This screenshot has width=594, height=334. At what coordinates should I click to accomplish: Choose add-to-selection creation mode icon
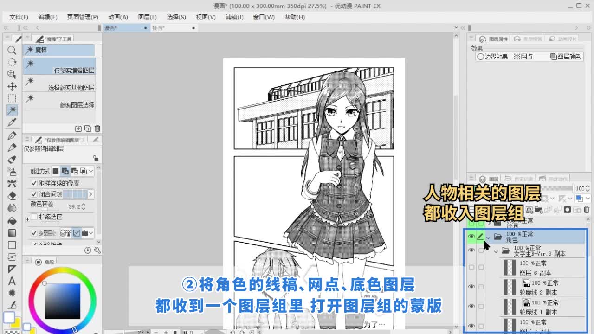point(65,171)
